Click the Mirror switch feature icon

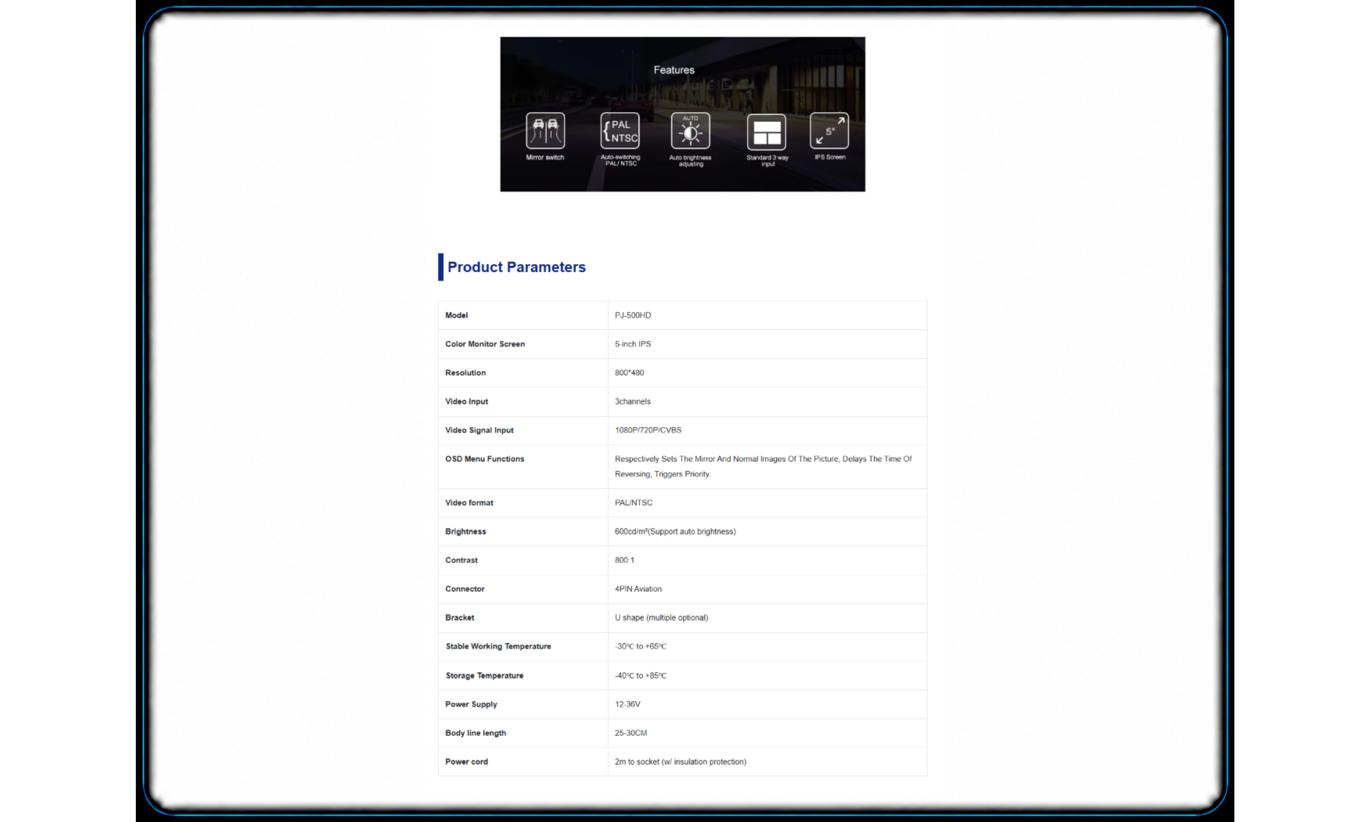(x=545, y=131)
